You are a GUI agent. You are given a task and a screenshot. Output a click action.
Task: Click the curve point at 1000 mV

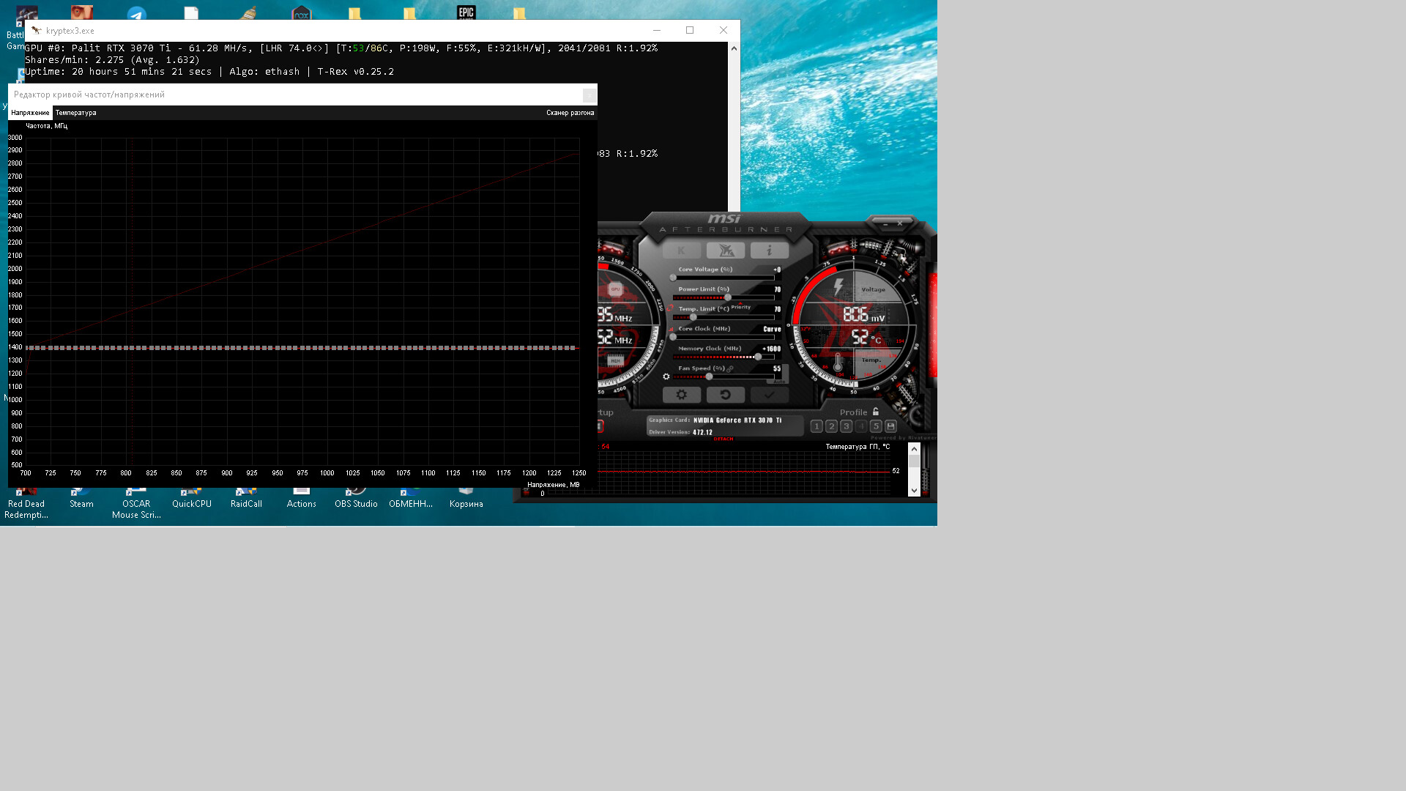tap(327, 348)
